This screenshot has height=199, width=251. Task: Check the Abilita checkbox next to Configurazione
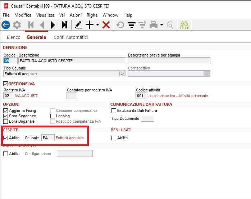pos(6,154)
